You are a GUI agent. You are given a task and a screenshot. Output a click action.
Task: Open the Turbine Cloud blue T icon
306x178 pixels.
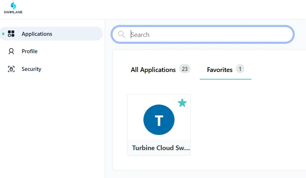click(x=159, y=120)
